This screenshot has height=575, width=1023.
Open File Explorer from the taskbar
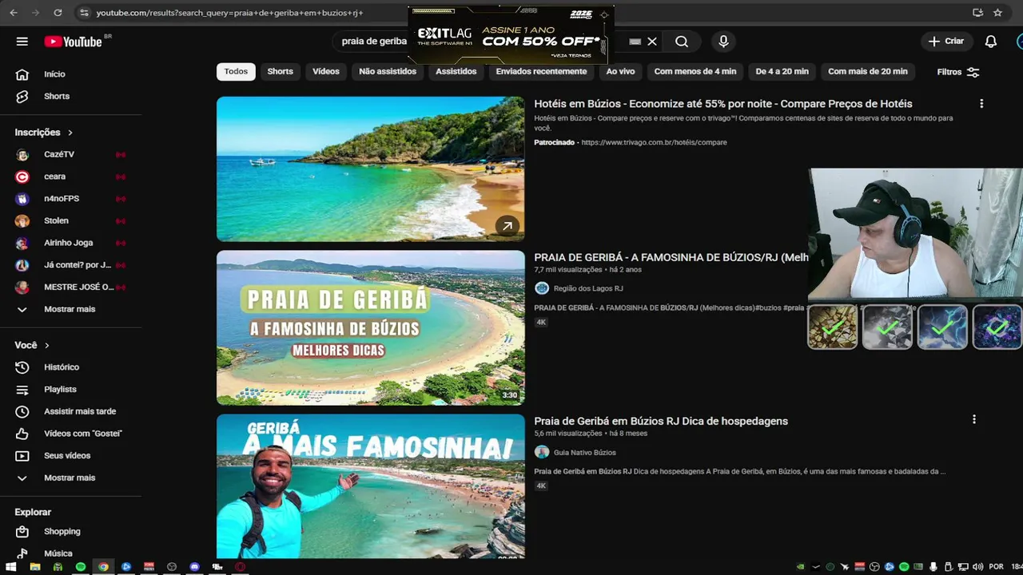[34, 567]
